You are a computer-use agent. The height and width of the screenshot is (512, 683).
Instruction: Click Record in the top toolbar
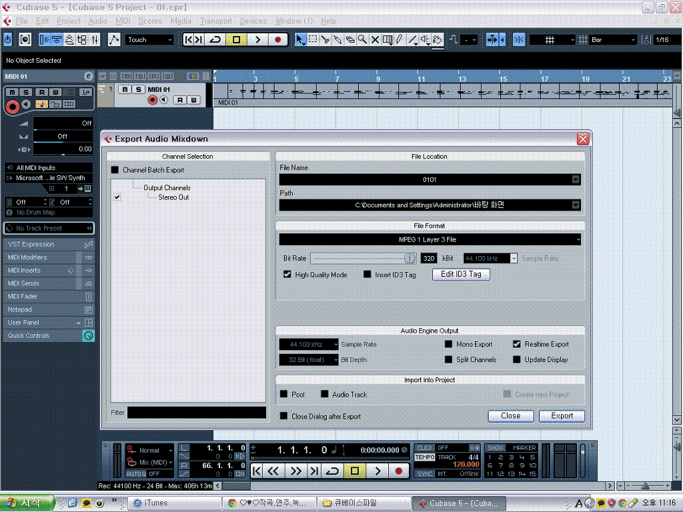[277, 39]
